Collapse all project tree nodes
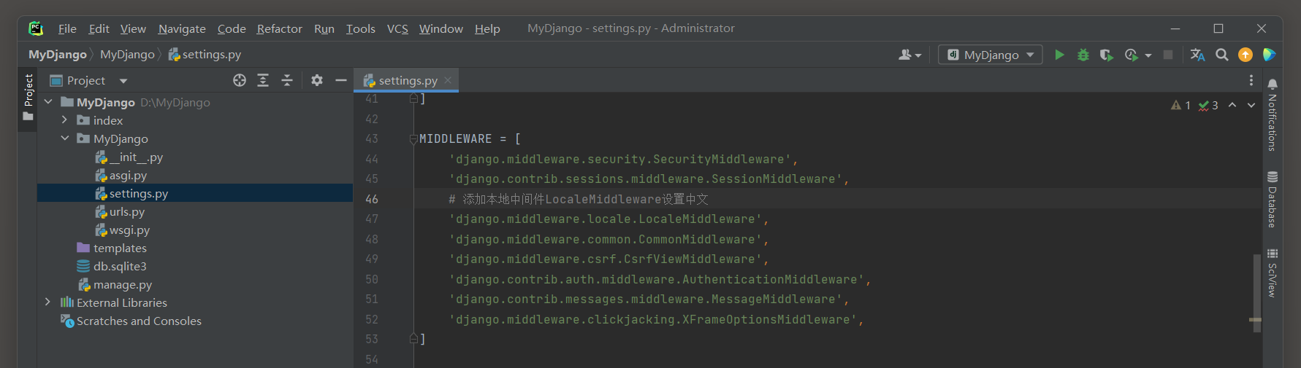This screenshot has height=368, width=1301. [x=287, y=81]
